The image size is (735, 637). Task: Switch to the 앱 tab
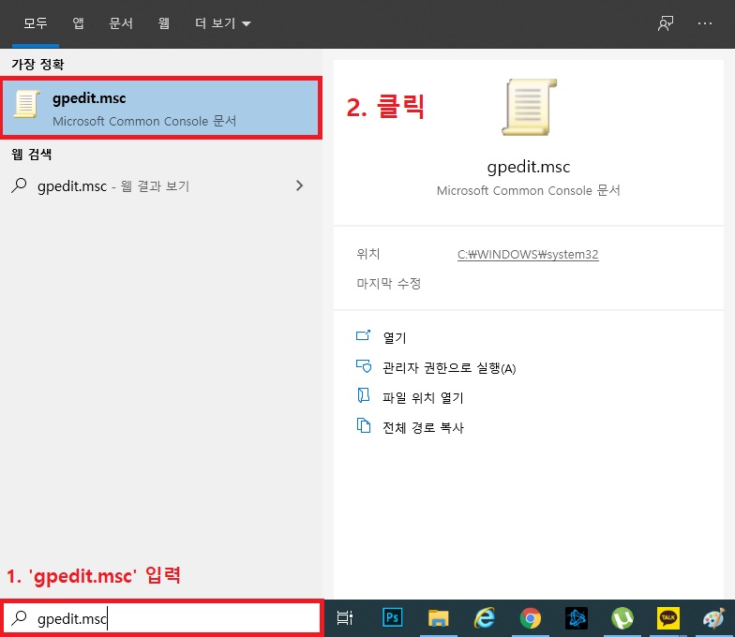click(x=79, y=22)
